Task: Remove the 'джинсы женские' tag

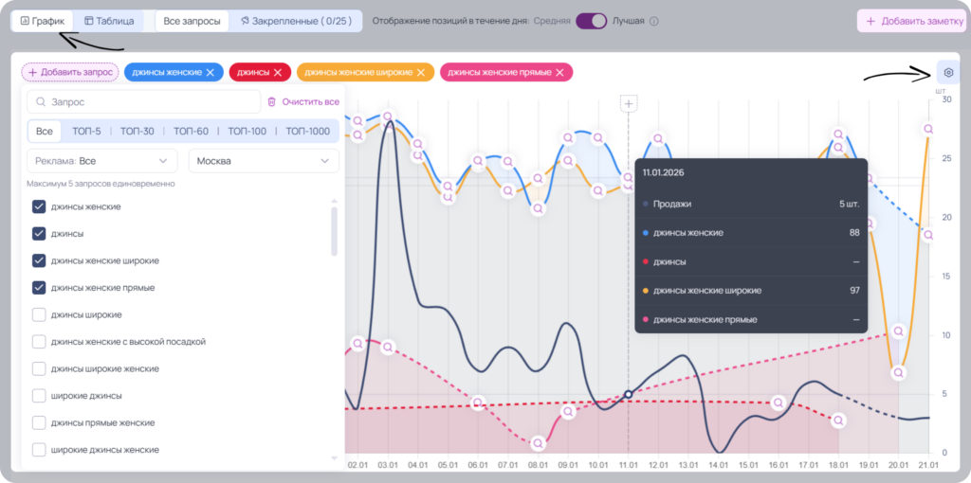Action: 210,72
